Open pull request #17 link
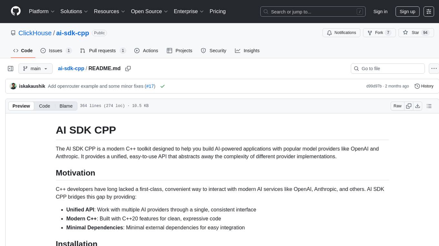The height and width of the screenshot is (246, 439). [150, 86]
